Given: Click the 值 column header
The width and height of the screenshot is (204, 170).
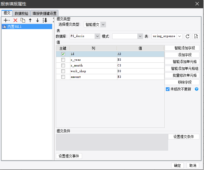Looking at the screenshot, I should (x=140, y=48).
